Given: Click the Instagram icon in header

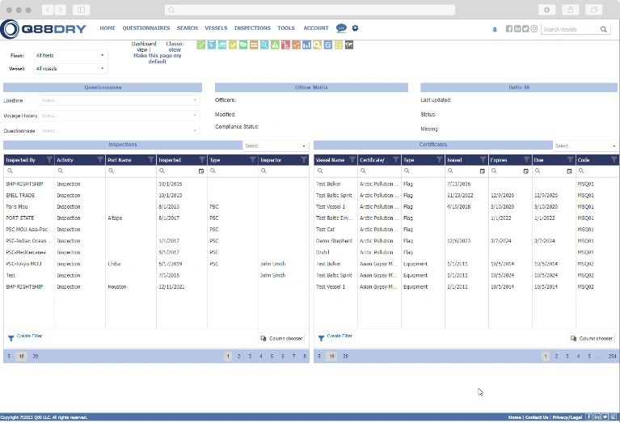Looking at the screenshot, I should point(534,29).
